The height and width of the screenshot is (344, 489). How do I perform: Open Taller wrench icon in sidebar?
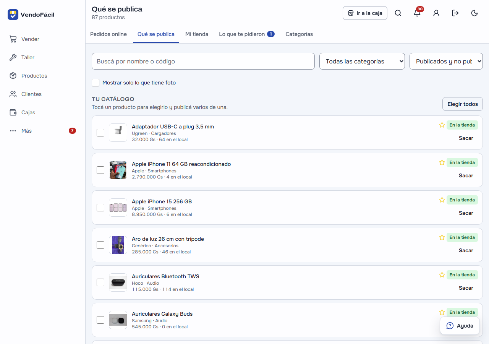tap(13, 57)
